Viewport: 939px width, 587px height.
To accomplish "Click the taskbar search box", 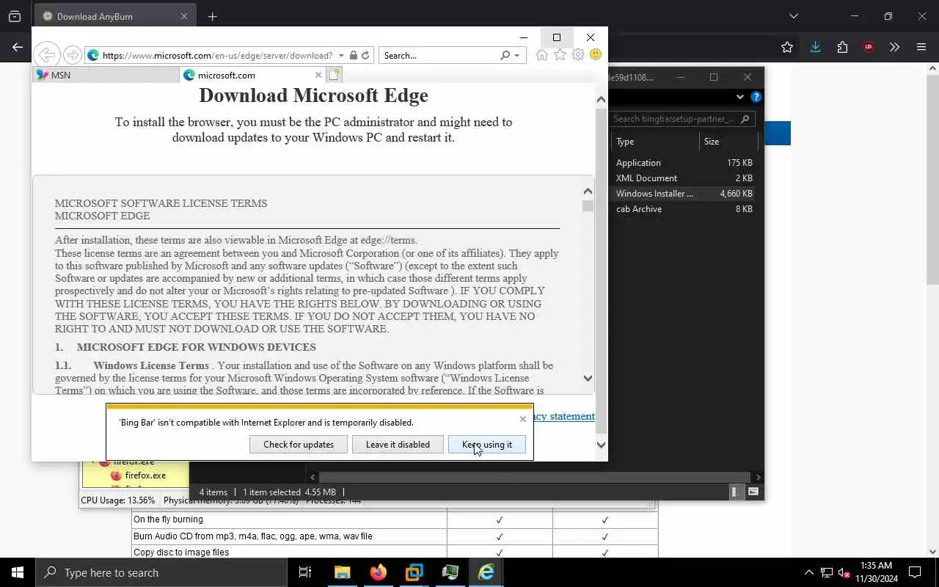I will [161, 572].
